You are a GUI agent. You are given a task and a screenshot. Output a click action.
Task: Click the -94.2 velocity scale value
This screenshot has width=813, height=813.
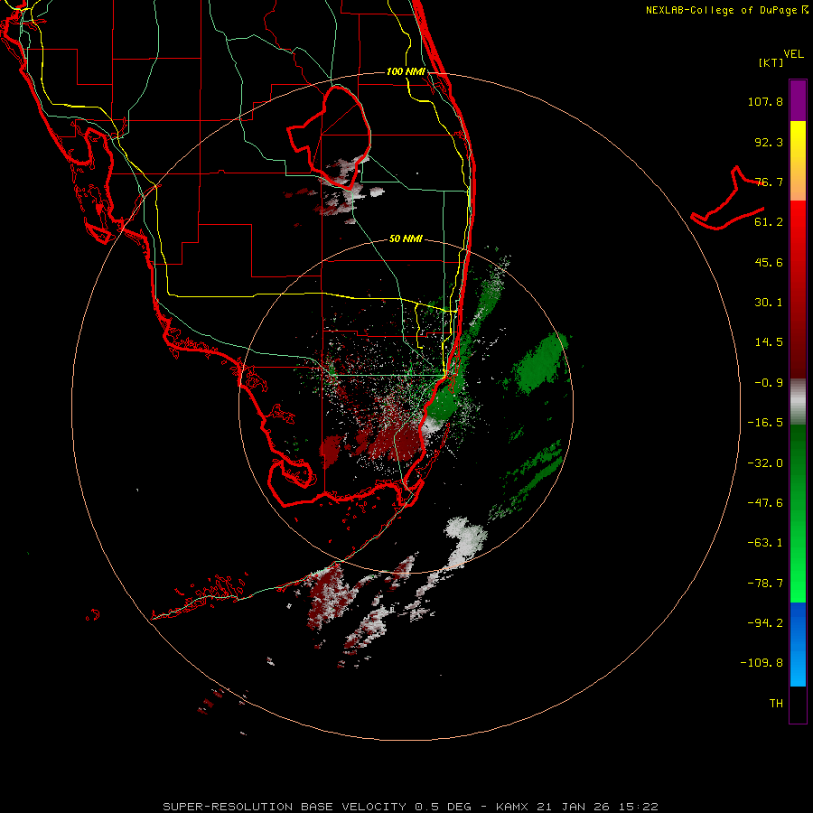765,622
